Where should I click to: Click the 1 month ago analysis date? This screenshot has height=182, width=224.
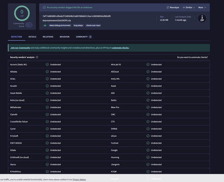[x=181, y=20]
